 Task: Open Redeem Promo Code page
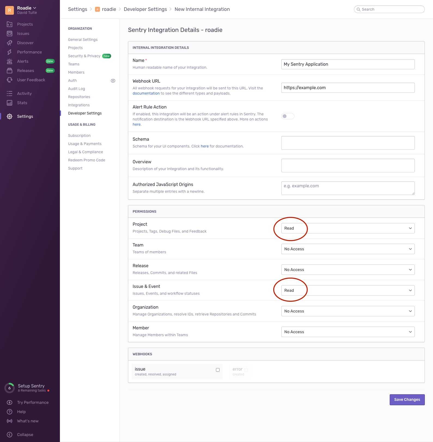tap(87, 160)
